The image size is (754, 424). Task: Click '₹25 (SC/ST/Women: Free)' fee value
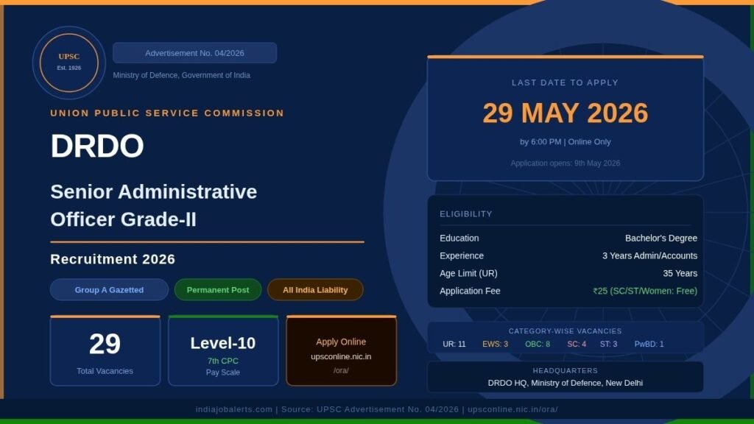pos(645,291)
